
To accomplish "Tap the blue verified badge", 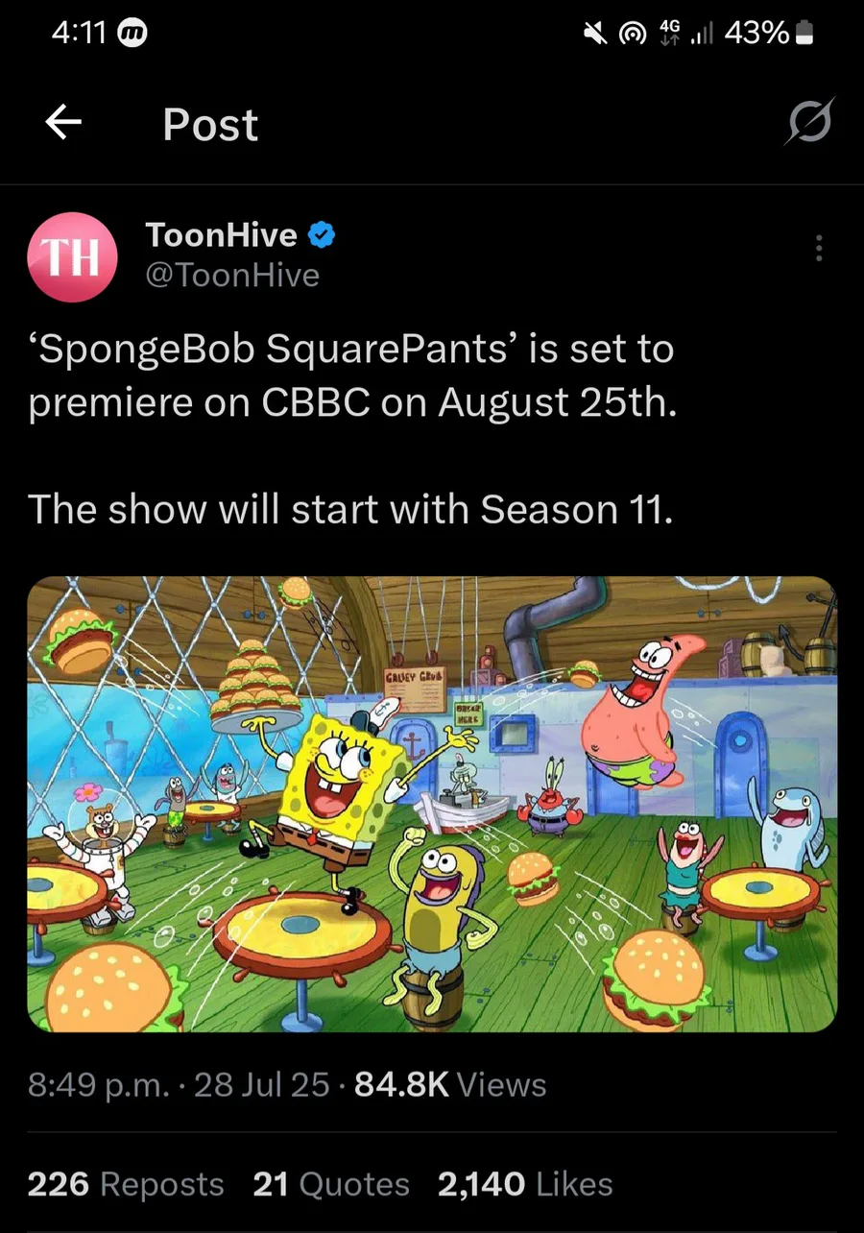I will click(321, 232).
